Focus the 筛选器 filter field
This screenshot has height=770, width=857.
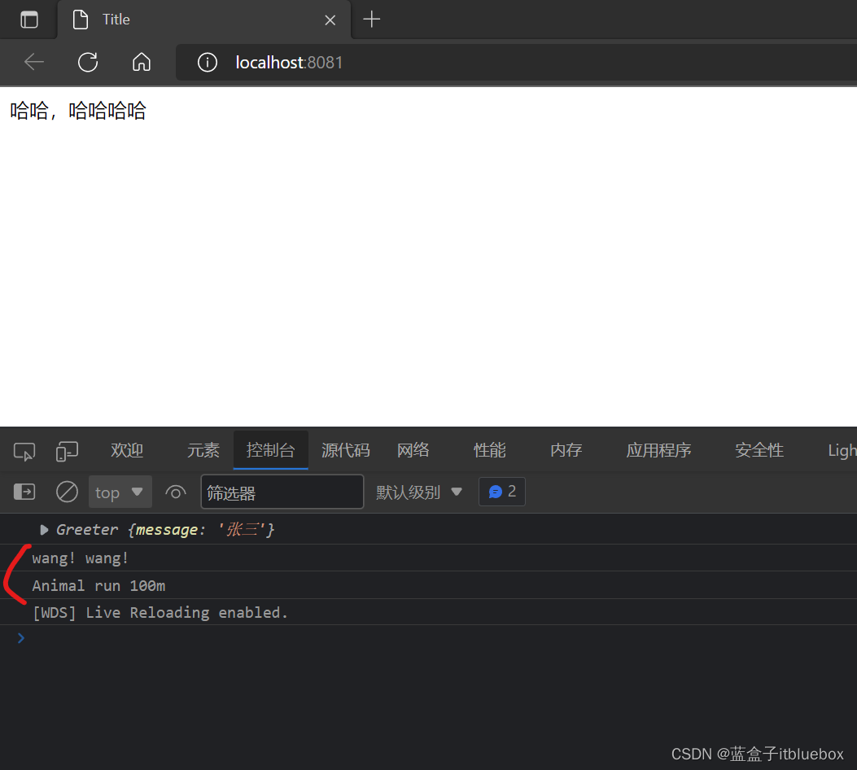pyautogui.click(x=282, y=492)
